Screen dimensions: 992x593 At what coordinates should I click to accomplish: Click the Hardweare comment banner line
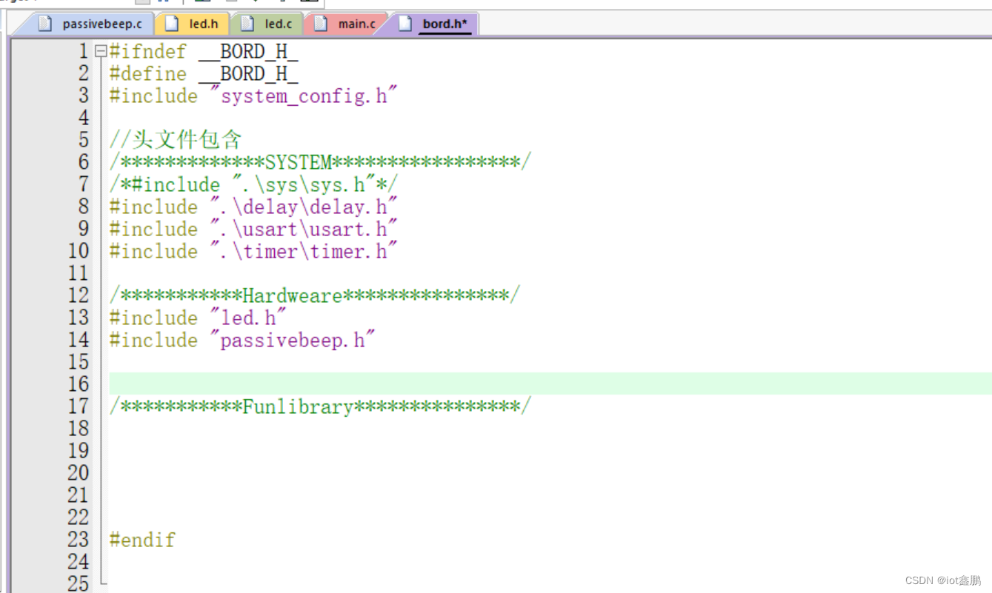click(315, 295)
